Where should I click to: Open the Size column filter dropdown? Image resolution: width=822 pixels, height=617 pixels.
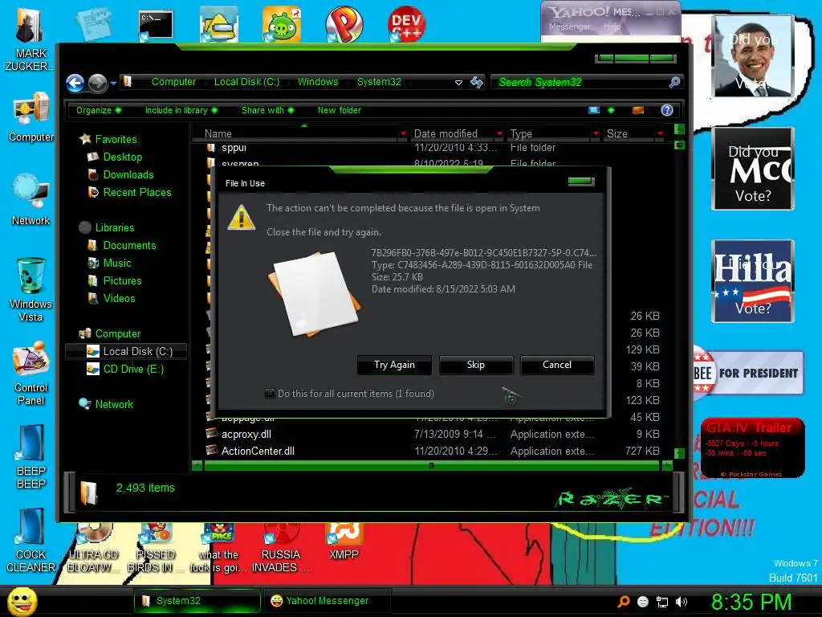(660, 134)
